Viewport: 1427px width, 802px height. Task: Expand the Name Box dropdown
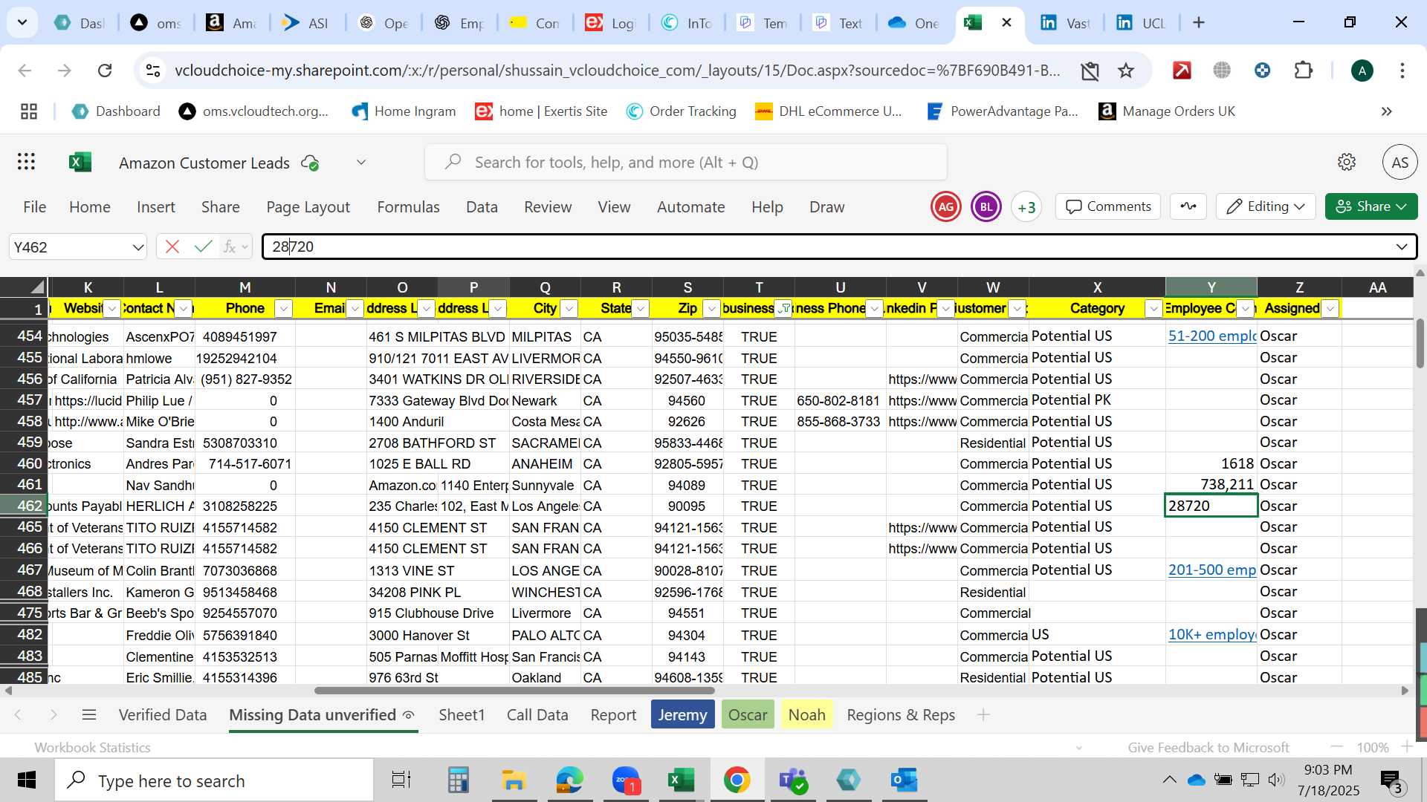coord(137,247)
